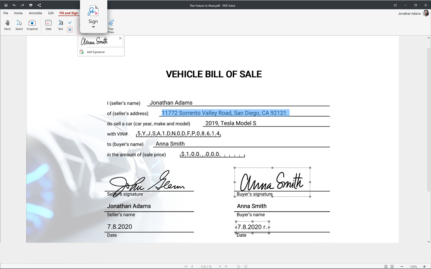Click highlighted seller's address field
The height and width of the screenshot is (269, 431).
pos(226,113)
